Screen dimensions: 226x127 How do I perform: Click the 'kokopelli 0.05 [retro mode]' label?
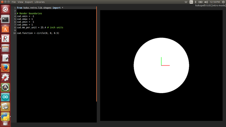pyautogui.click(x=210, y=5)
